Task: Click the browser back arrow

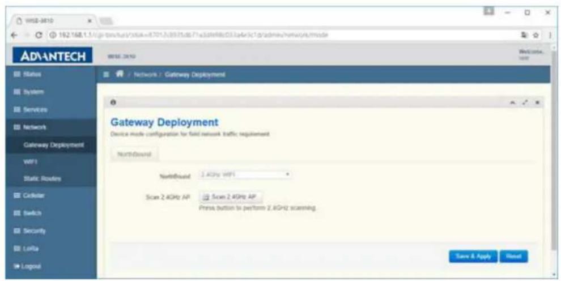Action: [x=14, y=35]
